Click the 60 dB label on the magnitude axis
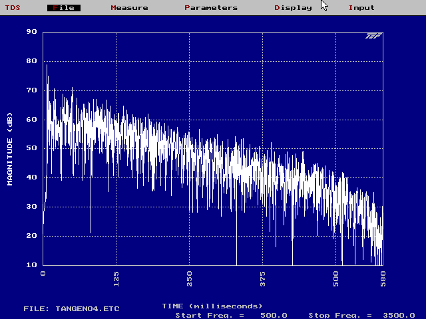Screen dimensions: 426x319 point(32,120)
